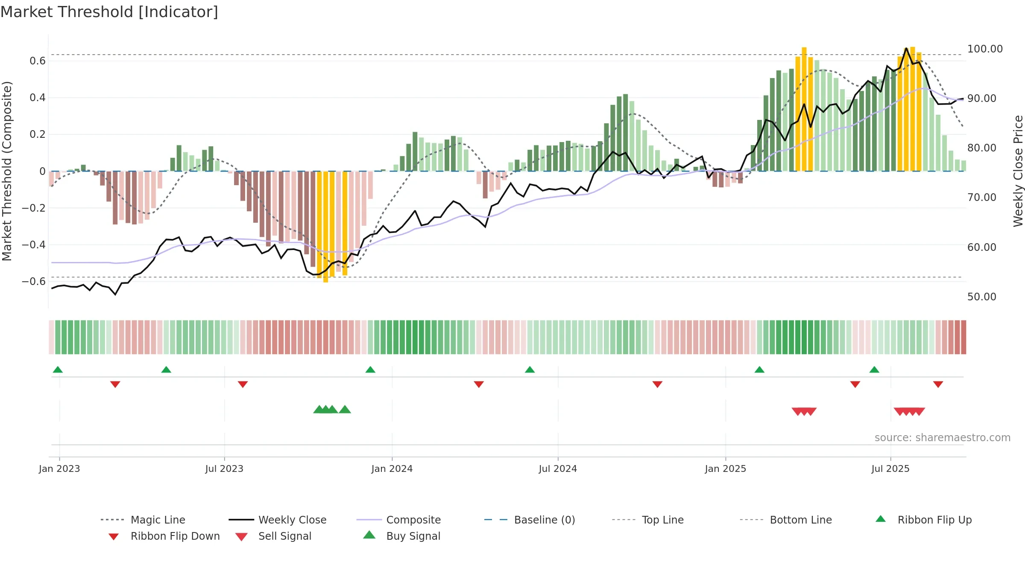Click the 0.6 left axis tick

click(38, 61)
